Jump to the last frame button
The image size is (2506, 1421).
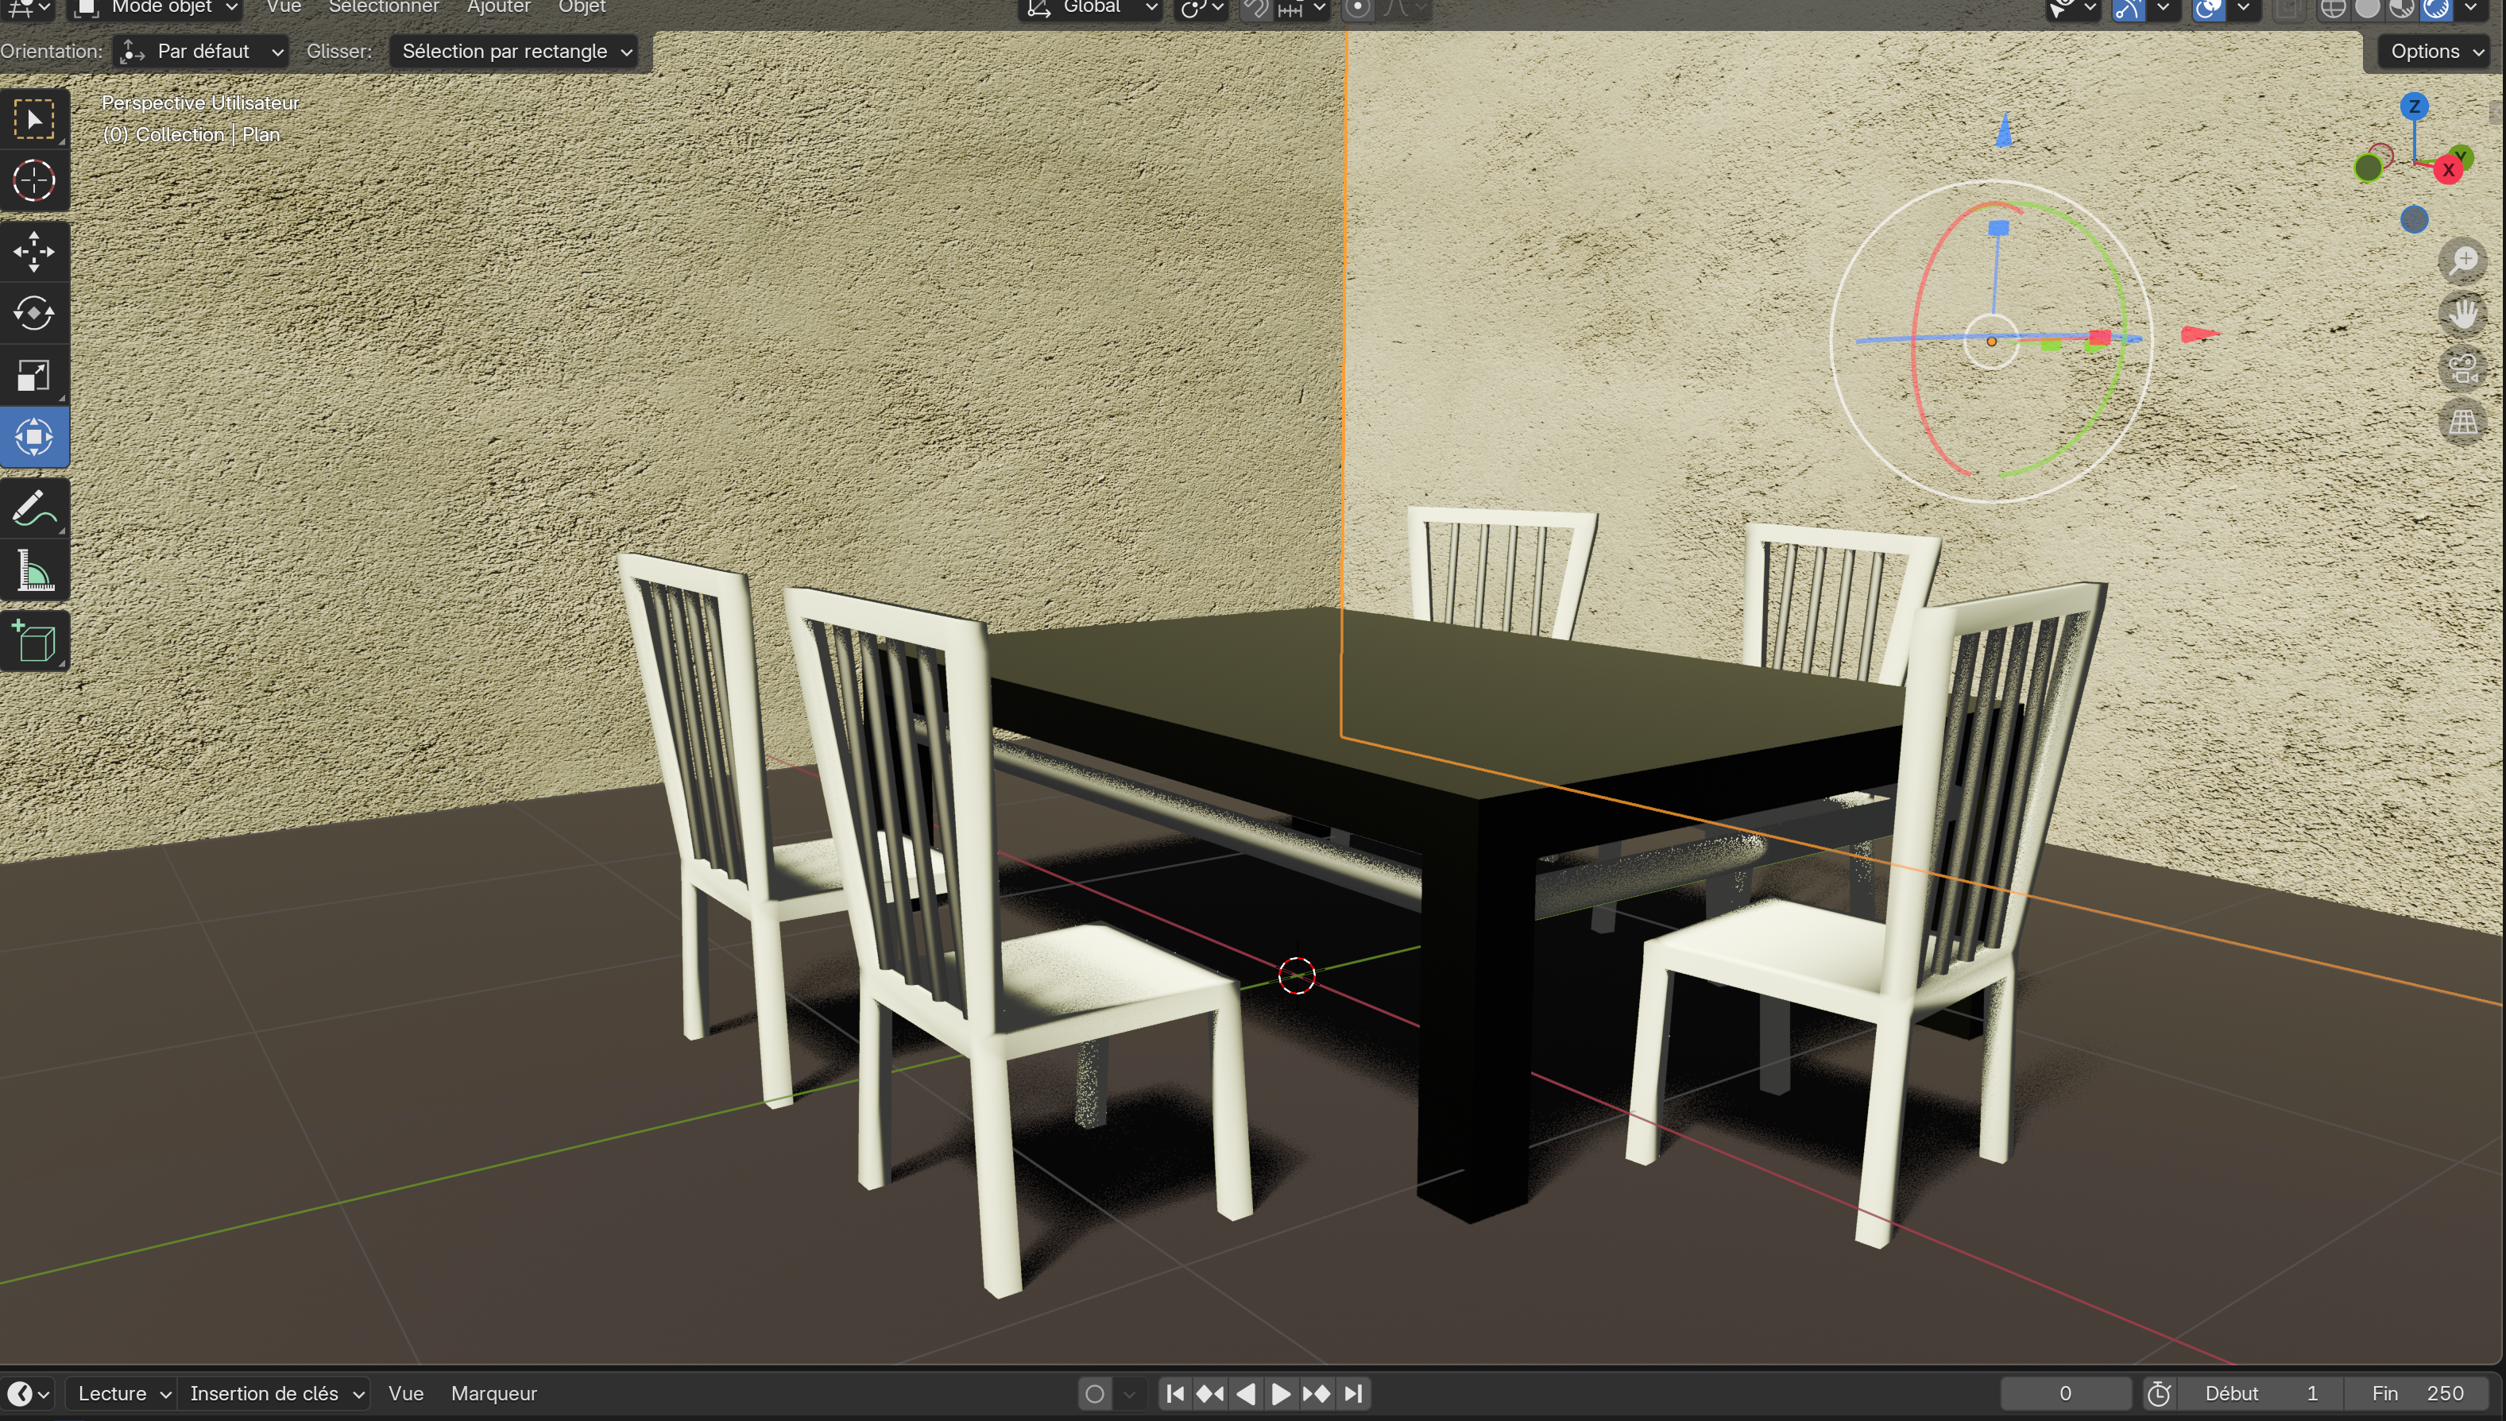pos(1353,1394)
